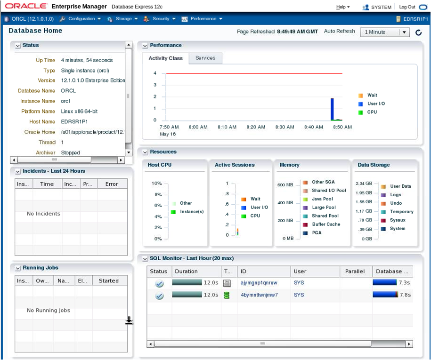Viewport: 431px width, 360px height.
Task: Click the SYSTEM user icon
Action: [x=366, y=7]
